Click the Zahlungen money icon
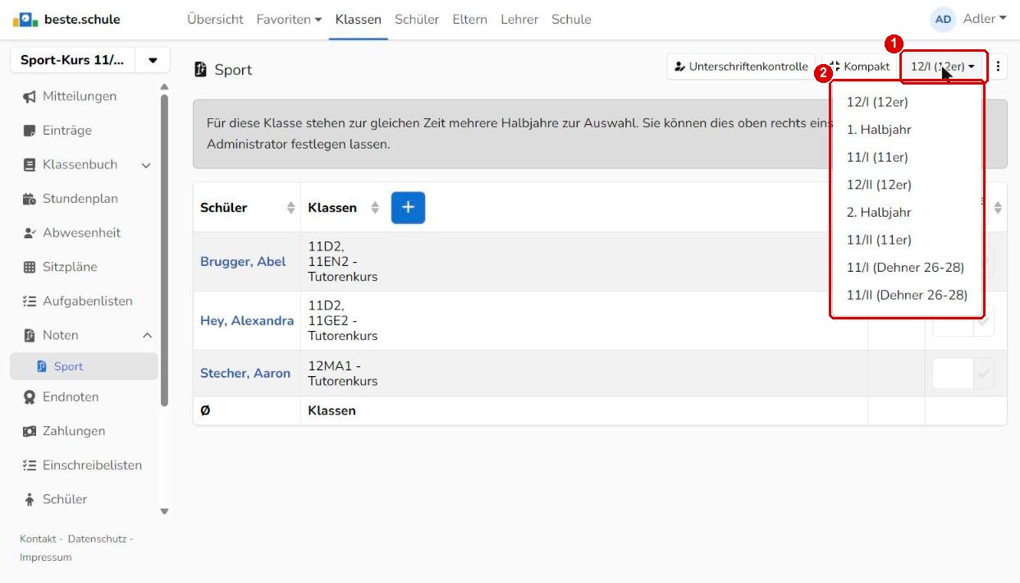The width and height of the screenshot is (1020, 583). [x=30, y=431]
